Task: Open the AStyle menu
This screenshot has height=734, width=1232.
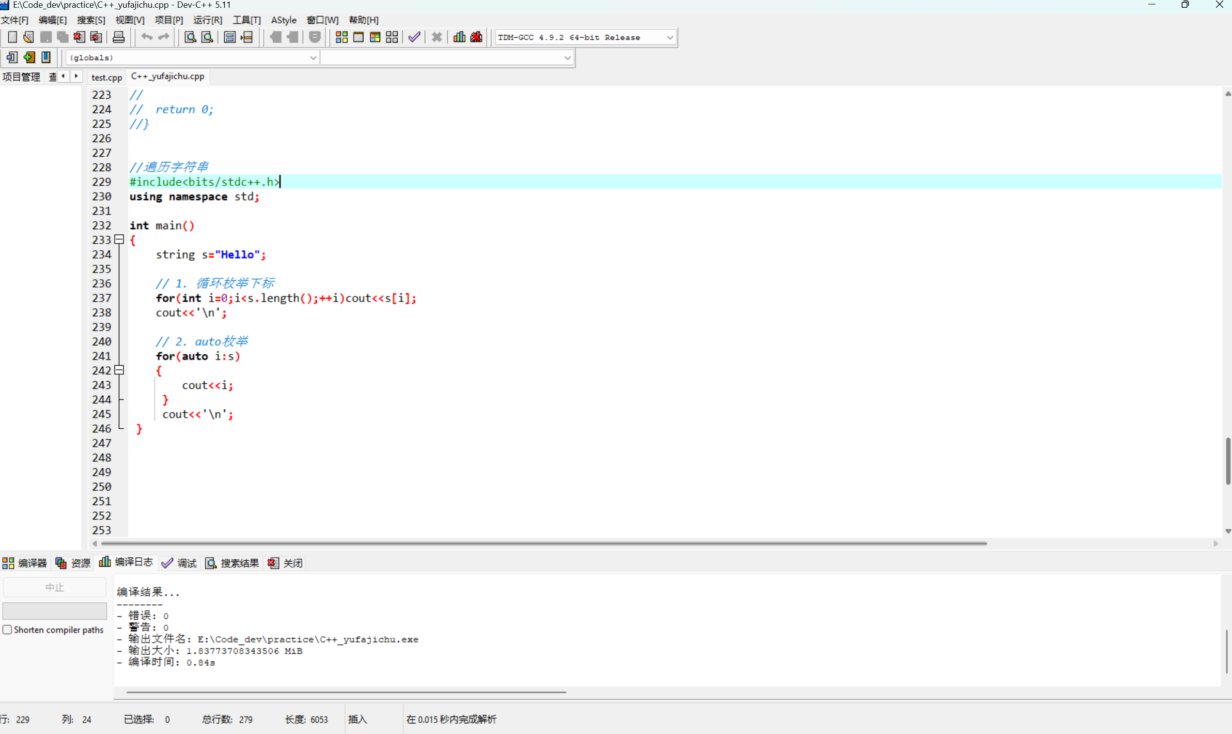Action: 283,20
